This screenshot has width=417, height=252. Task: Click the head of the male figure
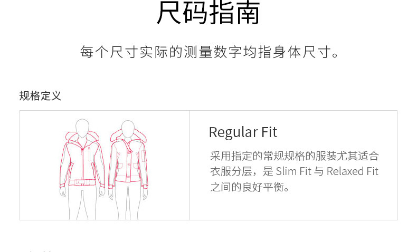point(82,128)
